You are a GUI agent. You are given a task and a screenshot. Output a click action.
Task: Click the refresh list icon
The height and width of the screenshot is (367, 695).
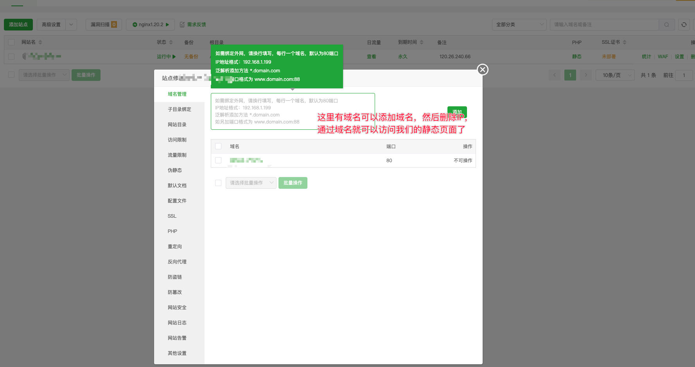click(684, 25)
